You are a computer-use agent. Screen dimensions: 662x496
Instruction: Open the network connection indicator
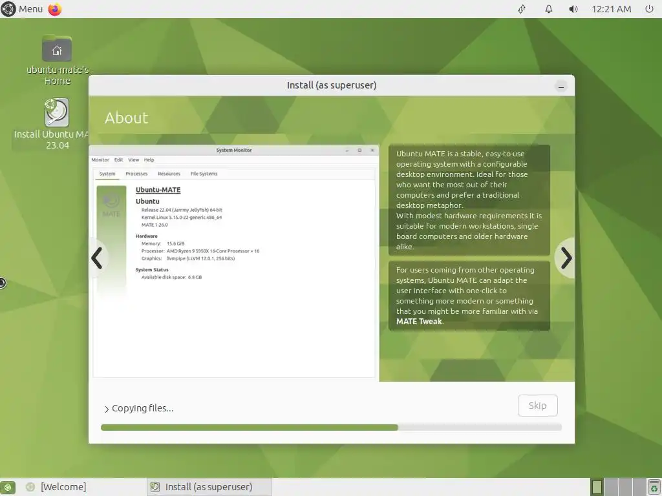click(522, 9)
